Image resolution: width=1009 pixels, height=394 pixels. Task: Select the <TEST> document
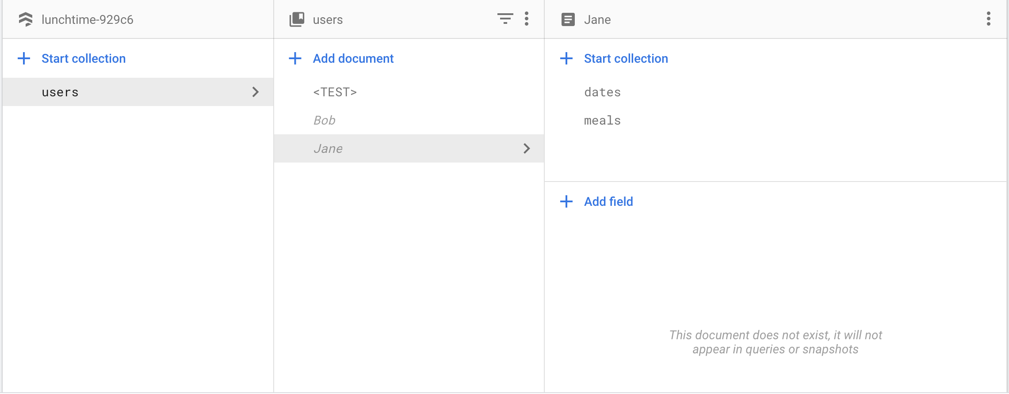point(335,92)
